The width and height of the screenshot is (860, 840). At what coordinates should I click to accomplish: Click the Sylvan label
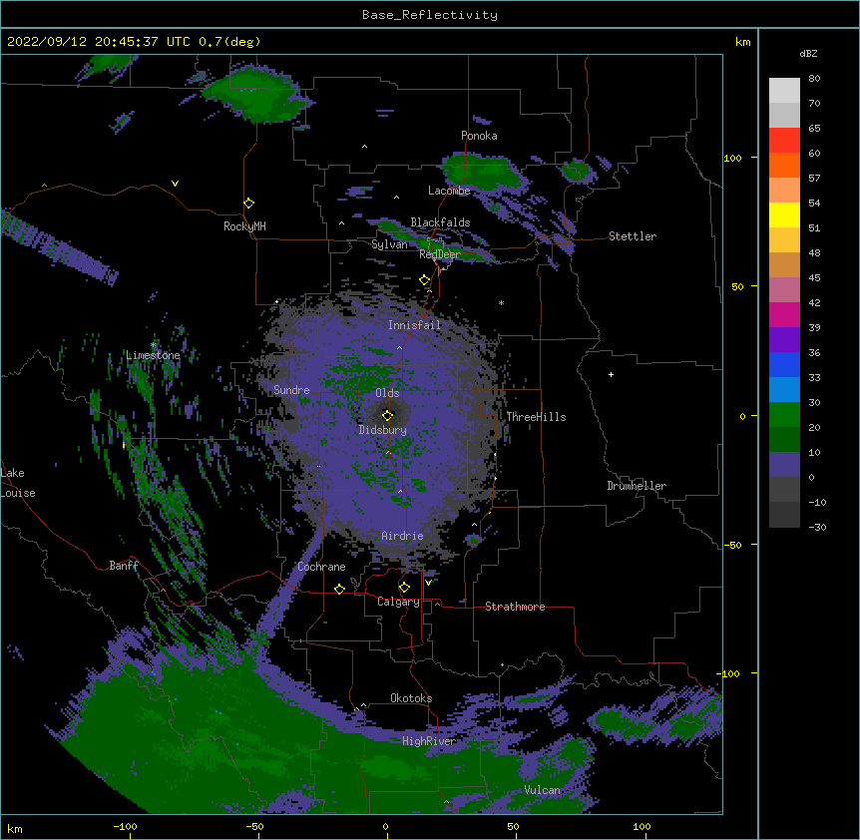pos(389,244)
